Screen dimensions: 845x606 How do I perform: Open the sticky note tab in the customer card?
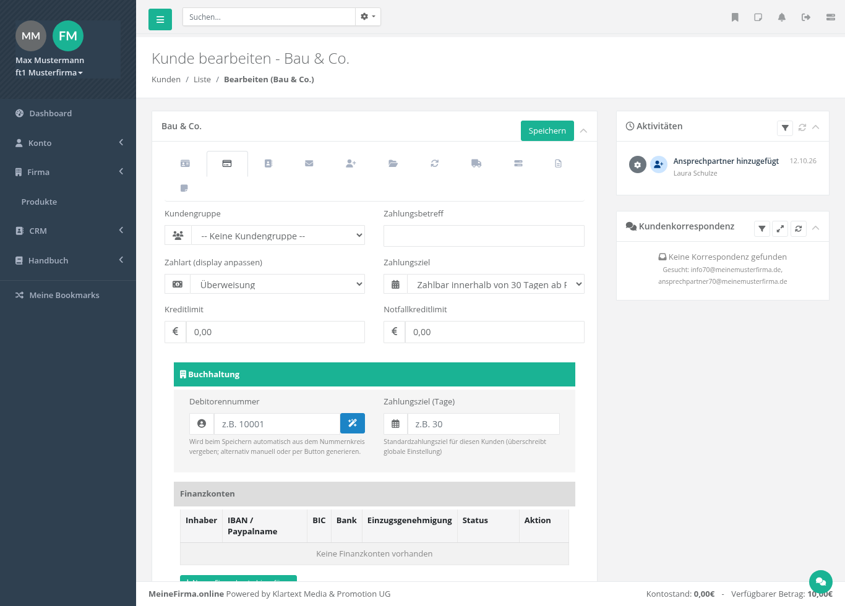coord(184,188)
